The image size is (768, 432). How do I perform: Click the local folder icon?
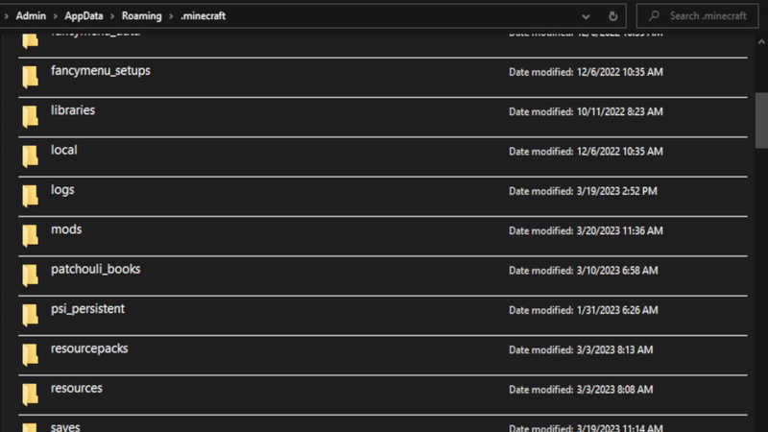coord(30,156)
